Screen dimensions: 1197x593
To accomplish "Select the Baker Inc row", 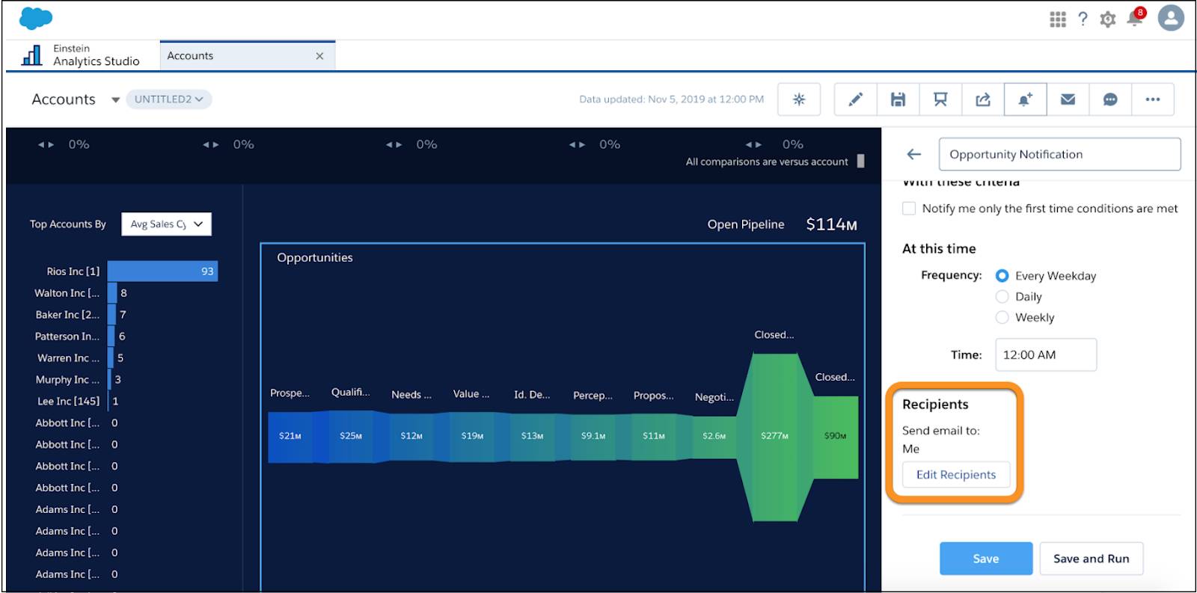I will coord(81,315).
